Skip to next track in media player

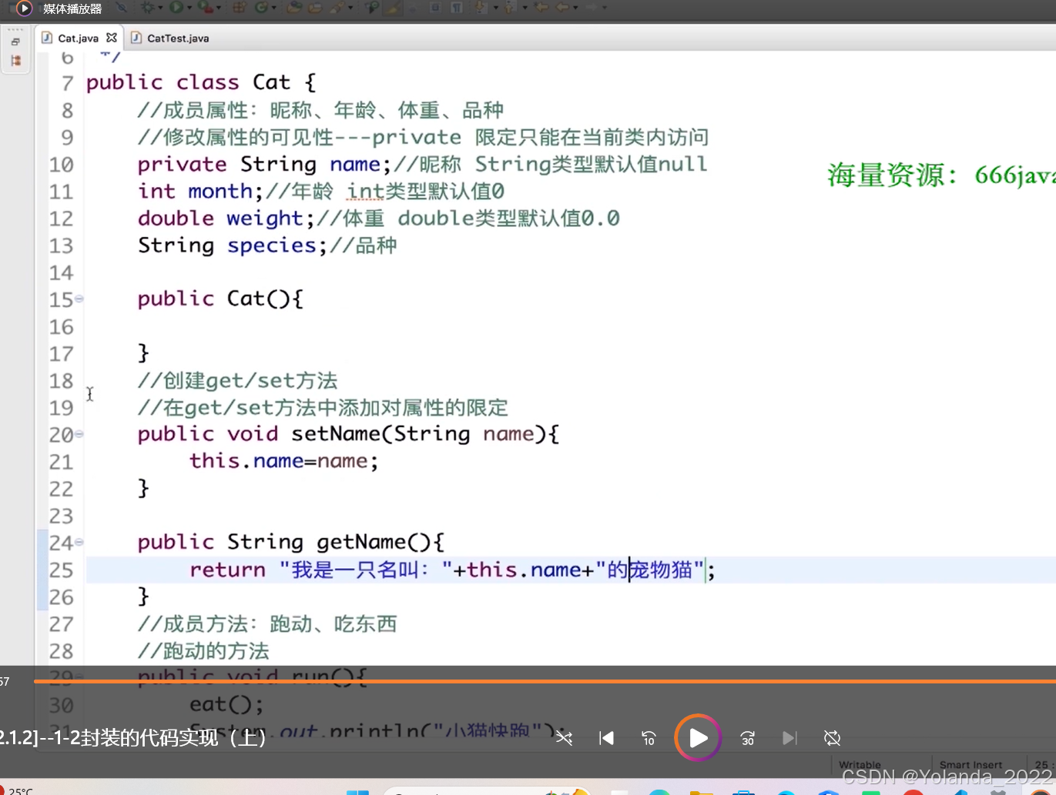789,738
